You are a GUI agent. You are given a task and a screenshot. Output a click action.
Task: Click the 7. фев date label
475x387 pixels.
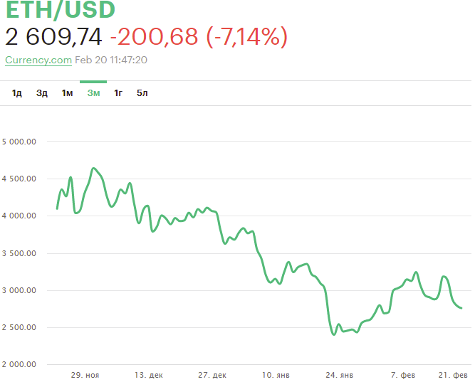(404, 374)
